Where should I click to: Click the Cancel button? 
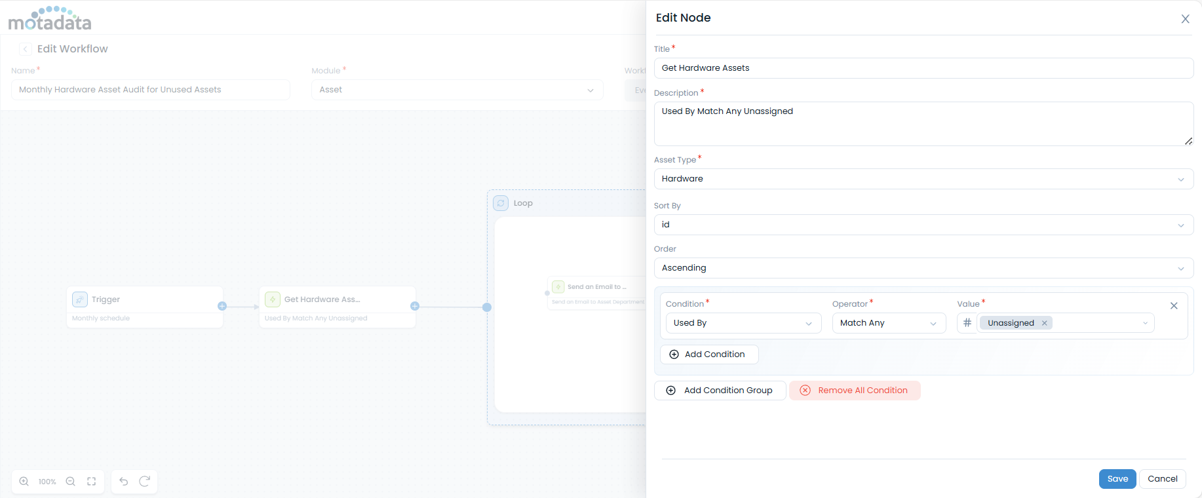point(1162,479)
